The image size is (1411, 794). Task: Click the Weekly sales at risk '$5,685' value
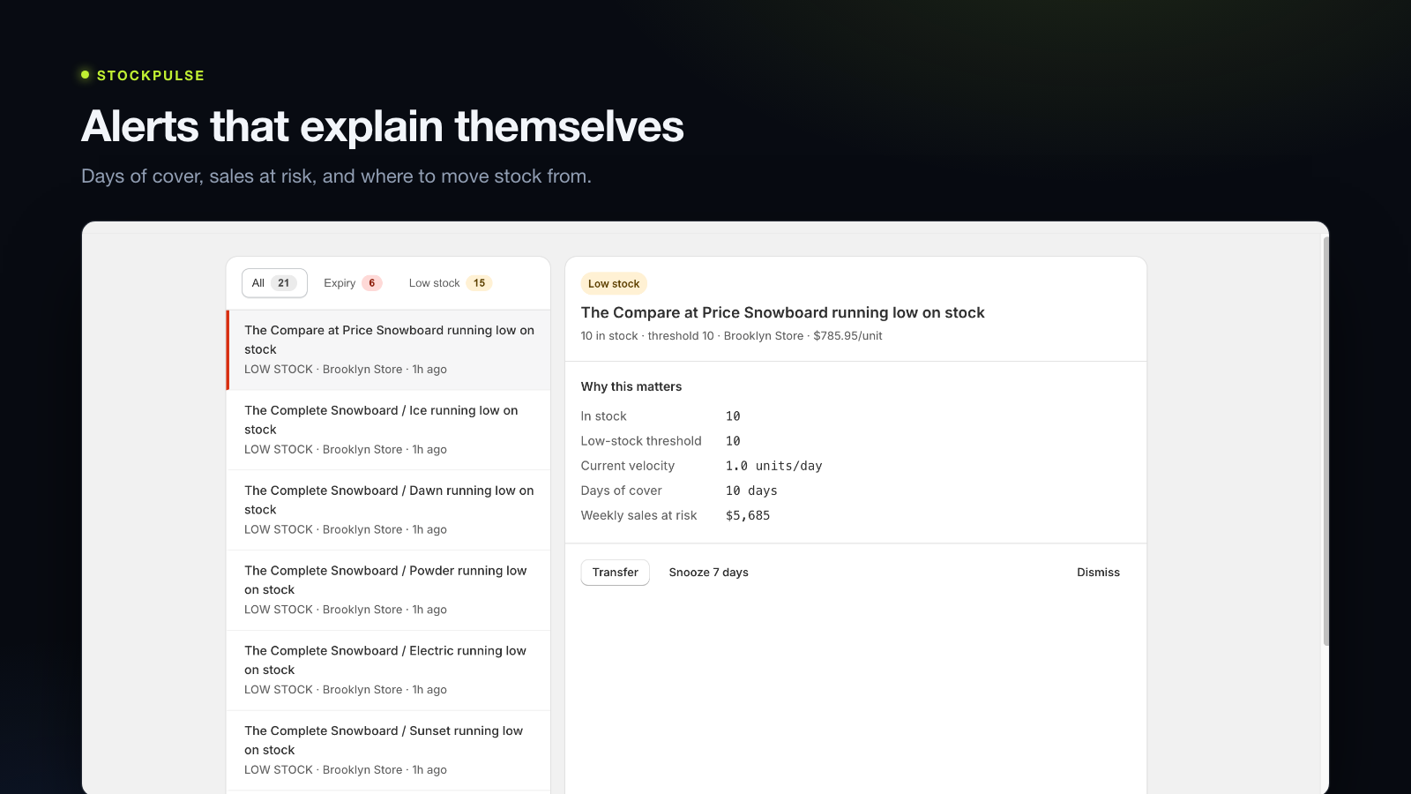point(748,515)
